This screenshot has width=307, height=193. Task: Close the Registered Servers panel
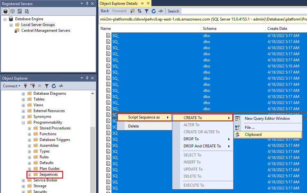pos(92,4)
